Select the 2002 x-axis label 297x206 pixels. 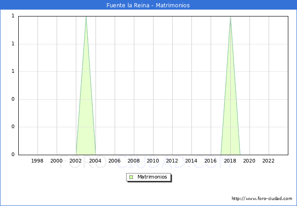tap(76, 161)
